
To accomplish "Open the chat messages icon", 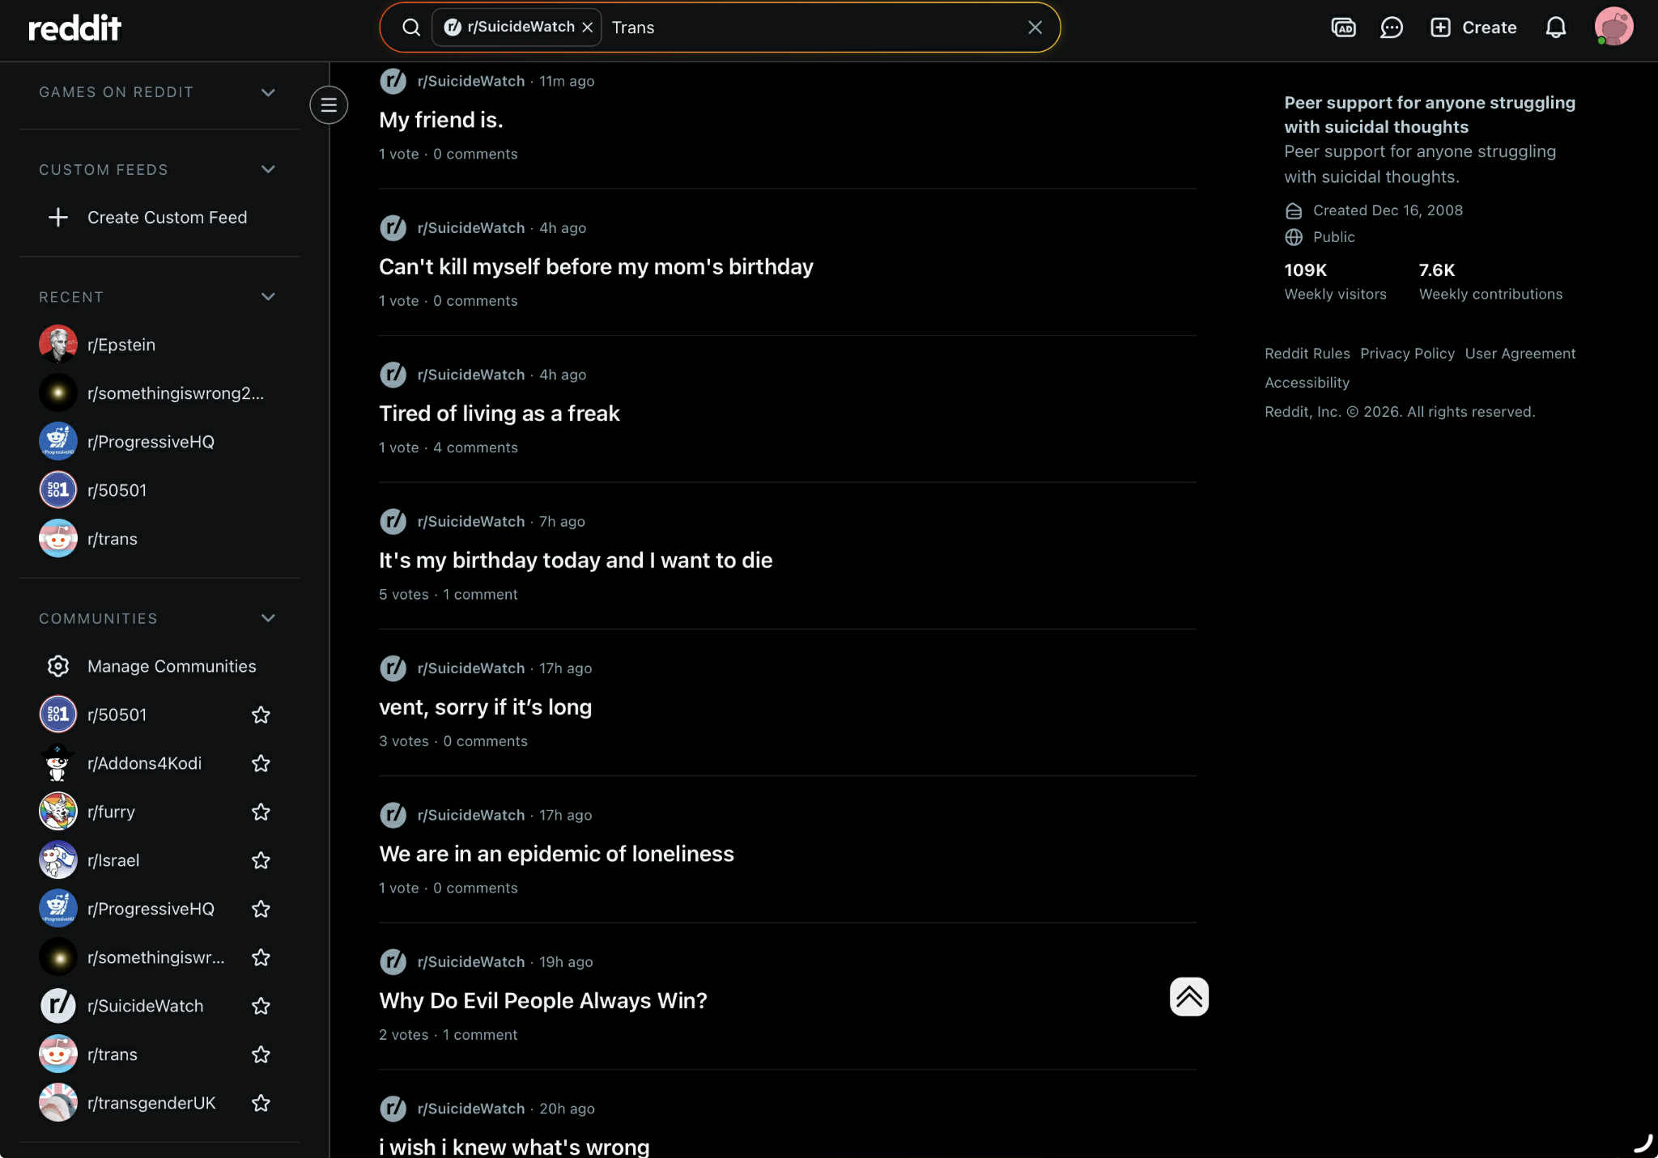I will click(x=1391, y=28).
